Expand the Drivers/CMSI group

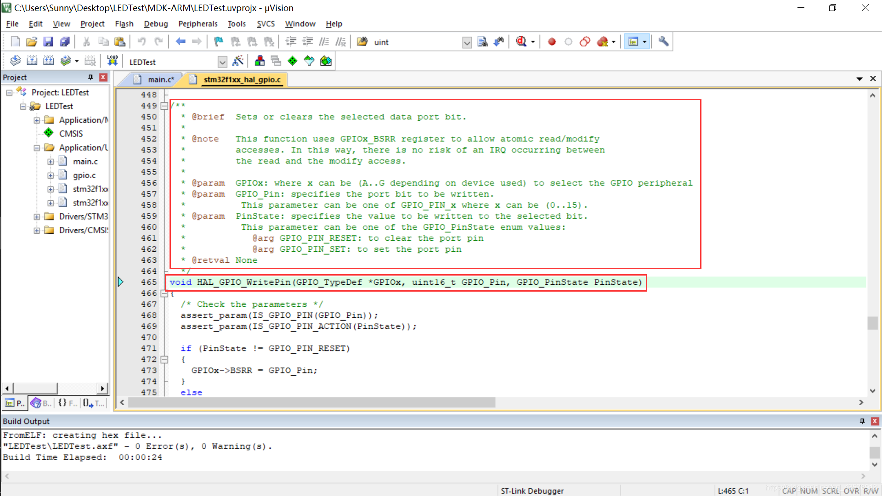click(37, 231)
